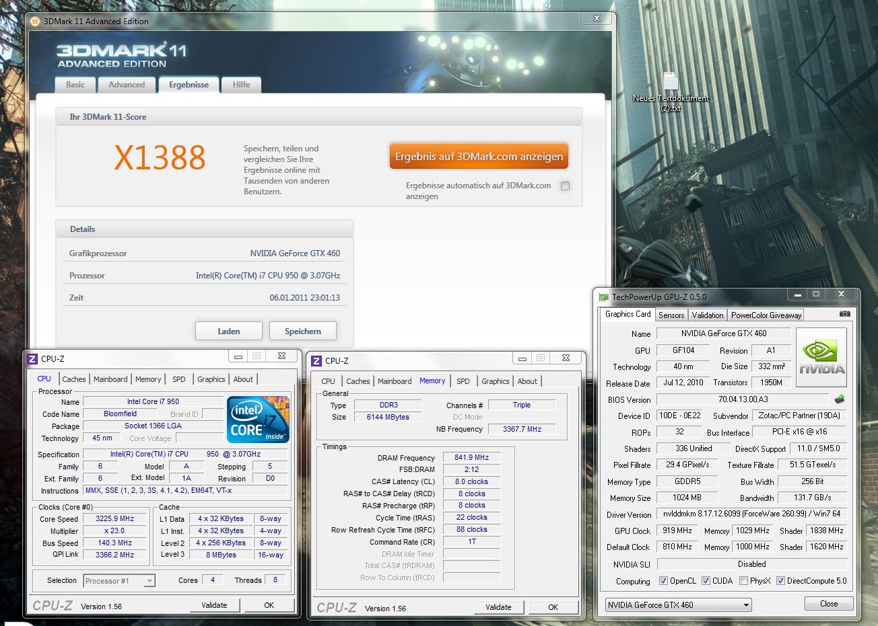Open Graphics tab in left CPU-Z window

(x=211, y=379)
